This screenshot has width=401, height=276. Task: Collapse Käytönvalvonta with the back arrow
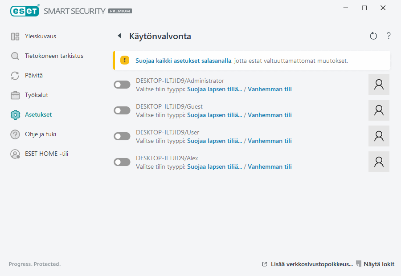(x=119, y=36)
